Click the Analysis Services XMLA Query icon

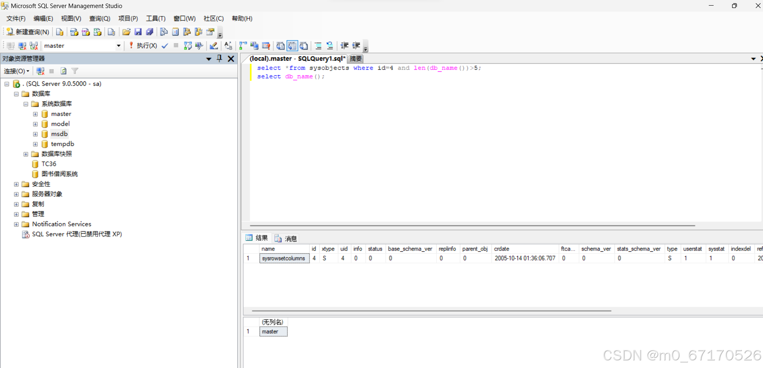click(97, 32)
